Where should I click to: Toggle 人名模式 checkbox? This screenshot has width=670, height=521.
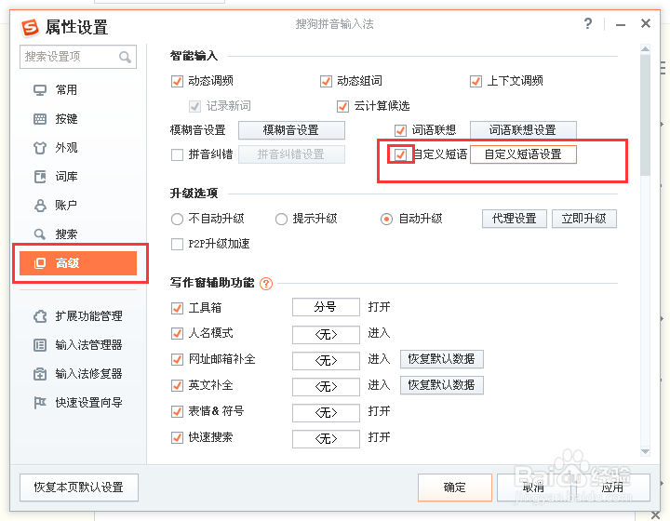177,333
